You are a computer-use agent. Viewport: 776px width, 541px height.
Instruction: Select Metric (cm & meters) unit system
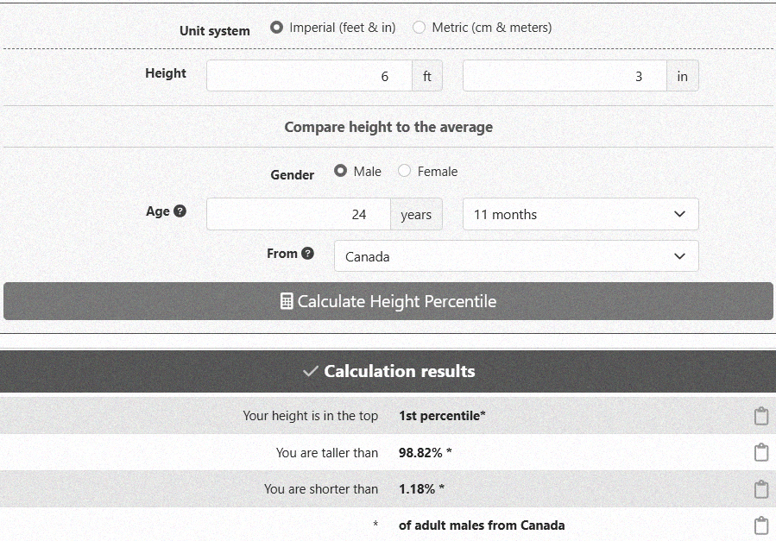(x=420, y=28)
